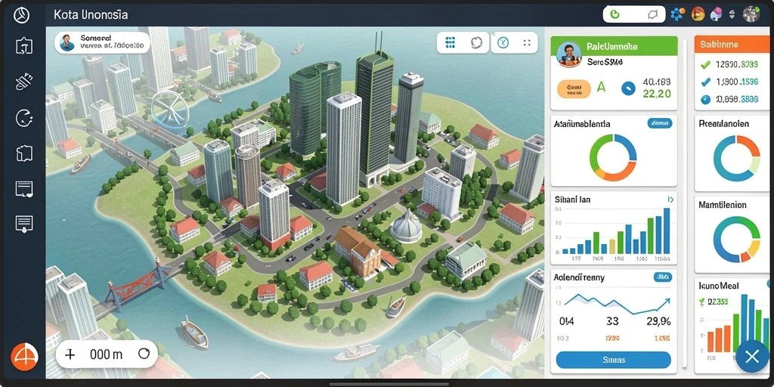The height and width of the screenshot is (387, 774).
Task: Click the 02359 value in kunoMeal
Action: click(719, 302)
